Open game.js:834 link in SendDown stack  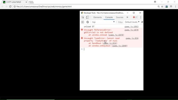point(110,43)
